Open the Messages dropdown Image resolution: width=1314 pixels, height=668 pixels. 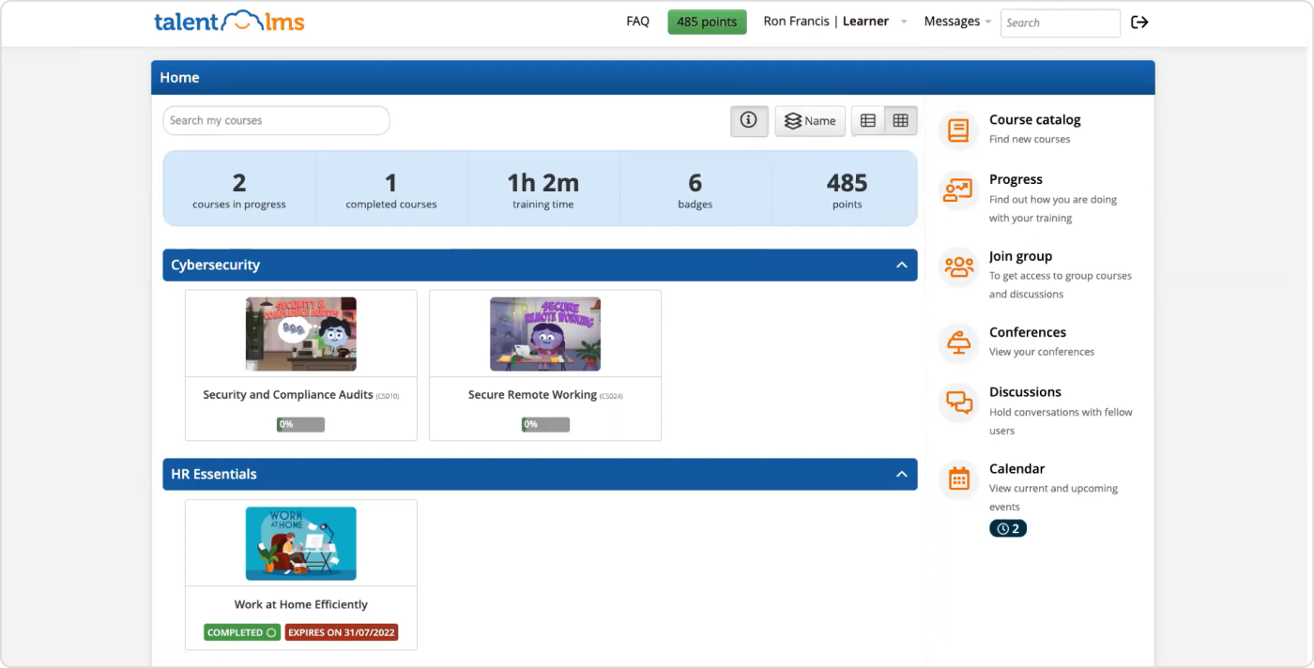tap(956, 21)
